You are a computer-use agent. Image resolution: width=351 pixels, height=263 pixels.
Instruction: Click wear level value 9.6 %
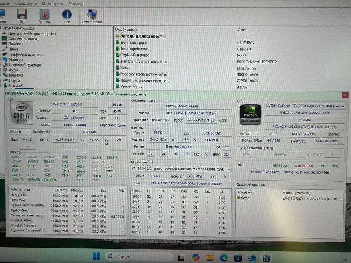coord(242,87)
